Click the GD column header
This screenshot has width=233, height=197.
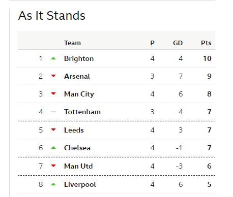coord(178,43)
